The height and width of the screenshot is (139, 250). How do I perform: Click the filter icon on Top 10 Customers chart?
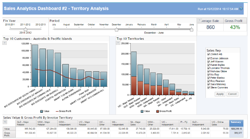[5, 43]
